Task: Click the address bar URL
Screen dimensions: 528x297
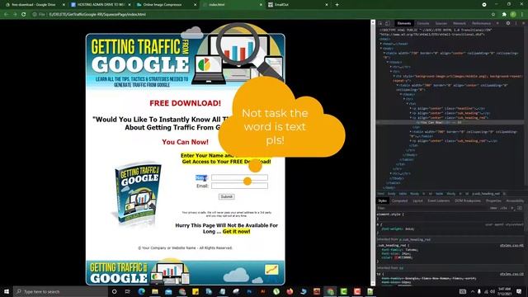Action: tap(97, 15)
